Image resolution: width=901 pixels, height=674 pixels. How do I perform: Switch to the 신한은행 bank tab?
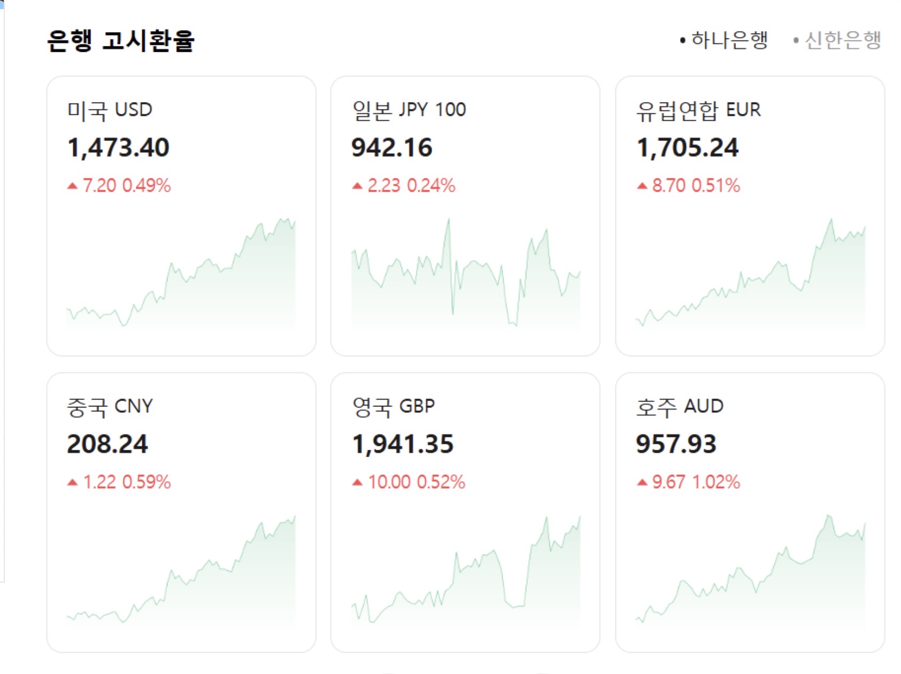coord(842,40)
